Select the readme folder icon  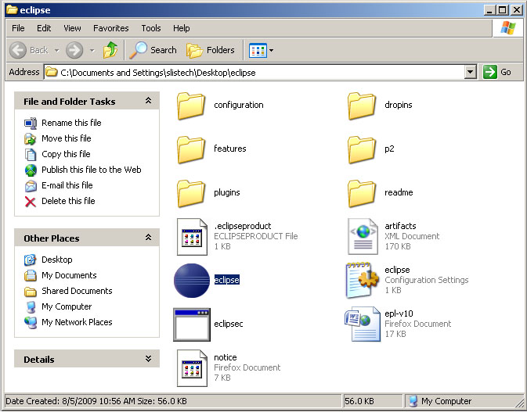tap(362, 194)
